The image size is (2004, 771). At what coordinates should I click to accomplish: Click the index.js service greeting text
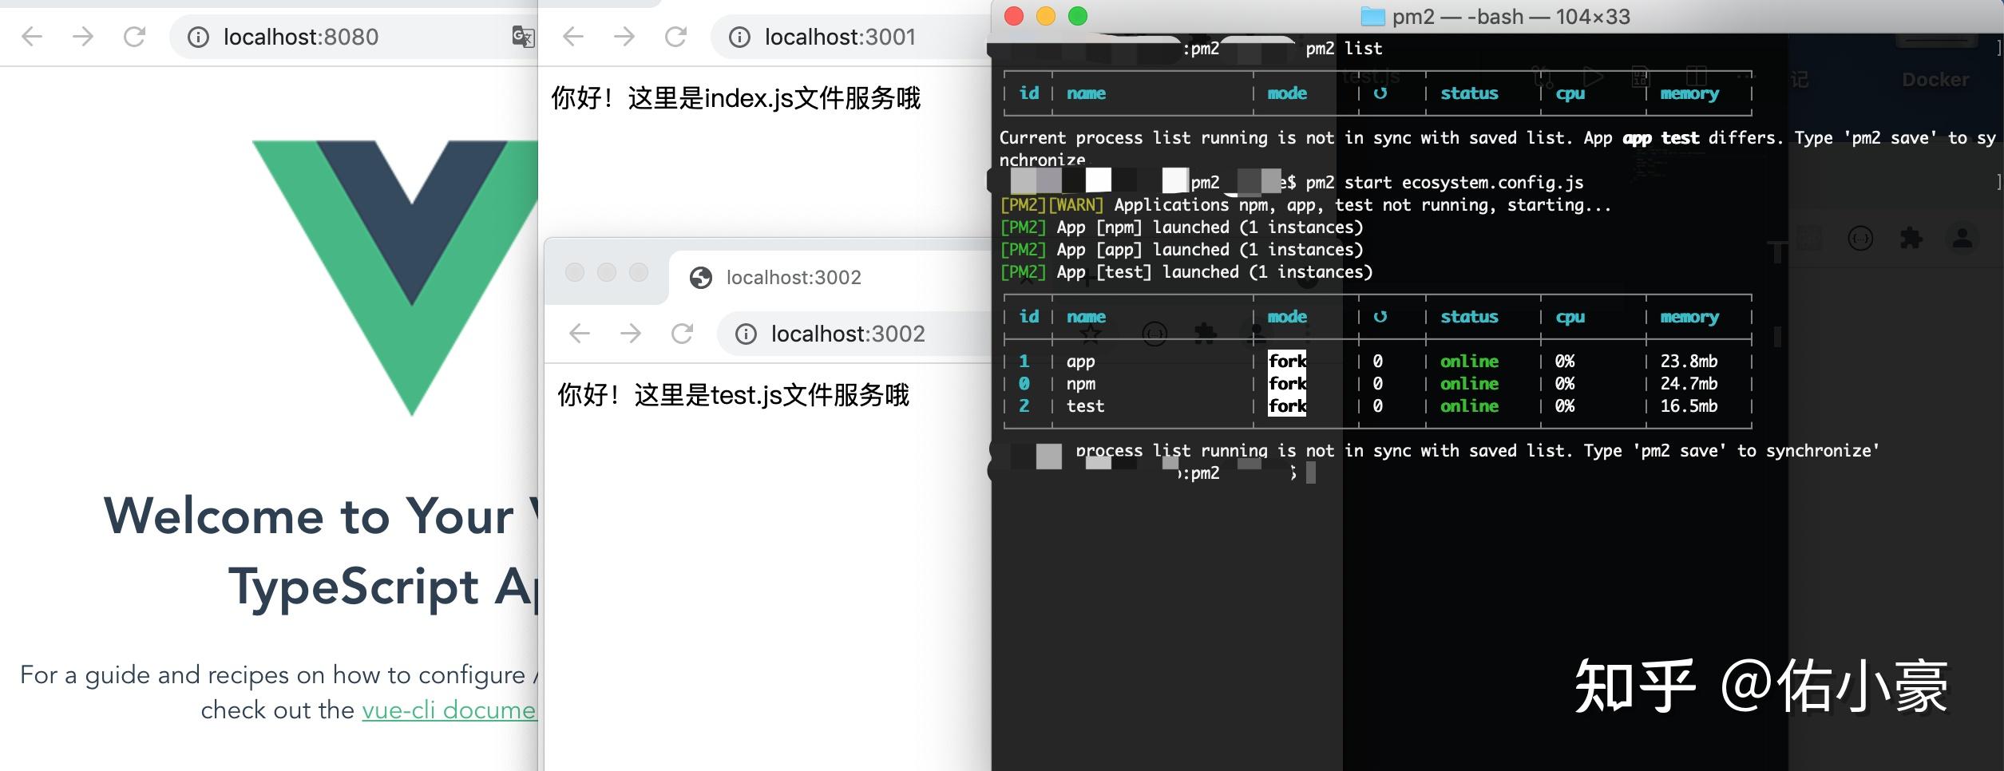735,98
